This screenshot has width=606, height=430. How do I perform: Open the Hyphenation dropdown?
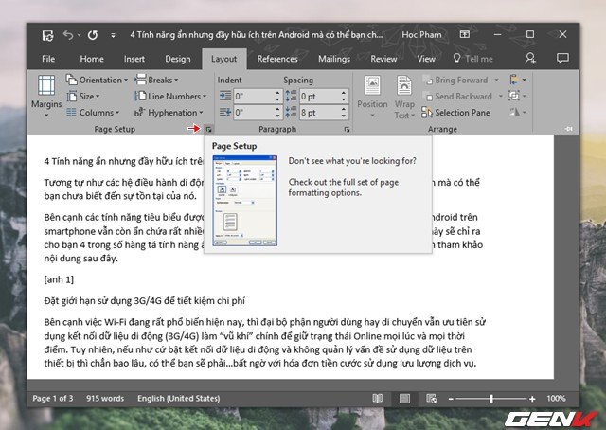pos(171,113)
